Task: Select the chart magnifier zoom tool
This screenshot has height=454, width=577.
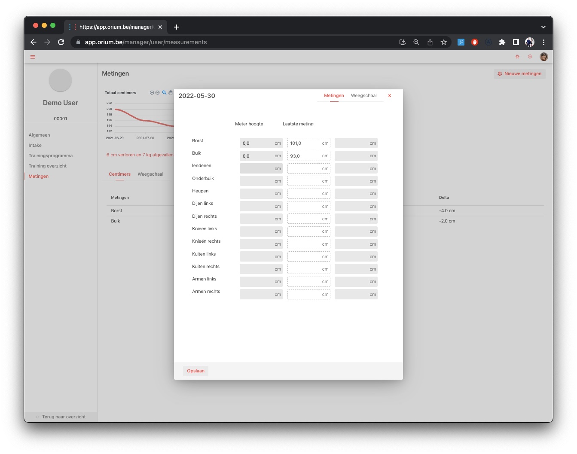Action: click(x=164, y=93)
